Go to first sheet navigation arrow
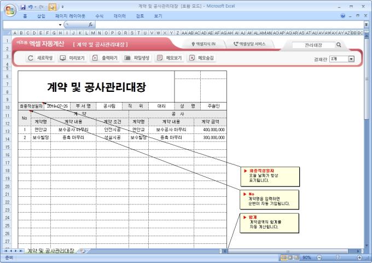Viewport: 372px width, 263px height. pyautogui.click(x=5, y=251)
